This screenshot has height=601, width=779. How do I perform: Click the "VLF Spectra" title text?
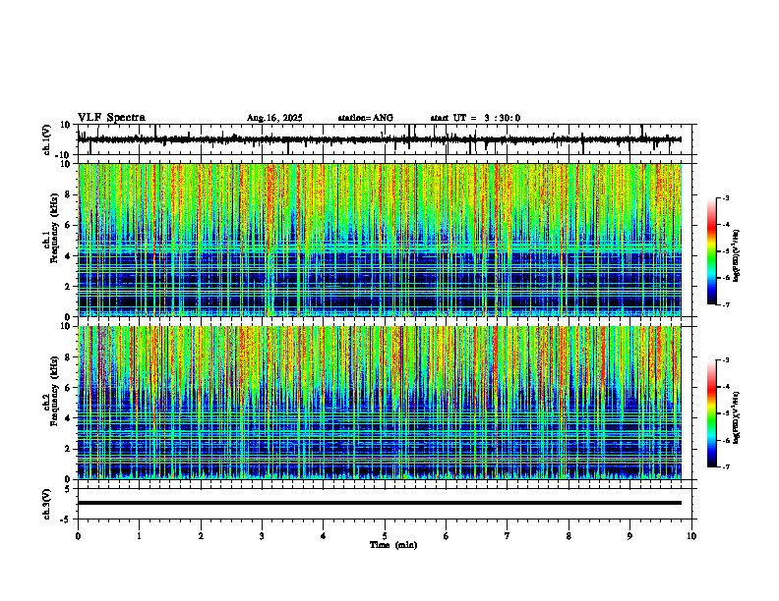(x=111, y=118)
